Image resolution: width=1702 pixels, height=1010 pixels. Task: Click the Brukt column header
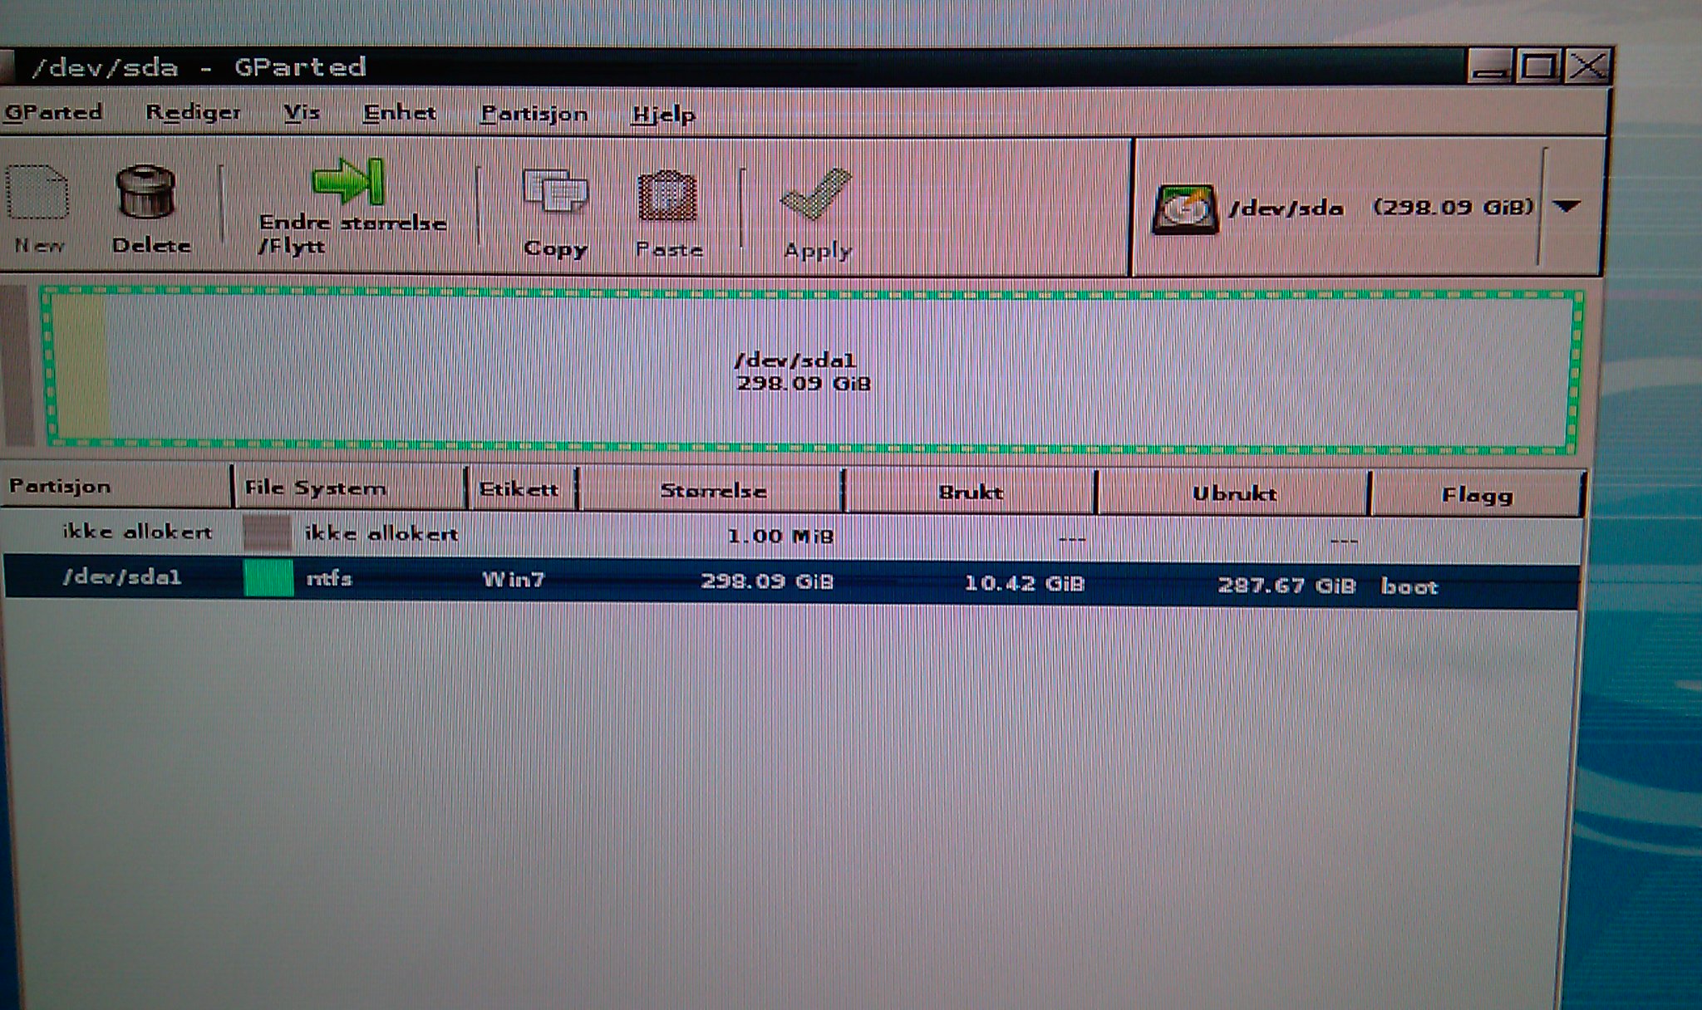971,493
